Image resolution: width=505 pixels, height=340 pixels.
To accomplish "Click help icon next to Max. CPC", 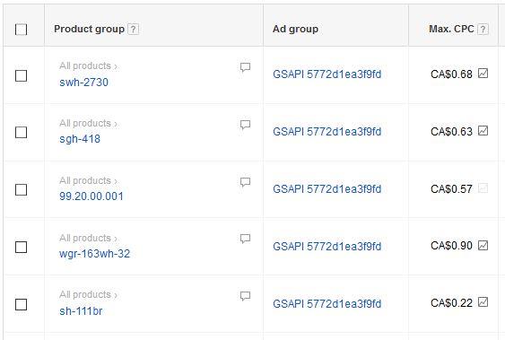I will click(483, 30).
